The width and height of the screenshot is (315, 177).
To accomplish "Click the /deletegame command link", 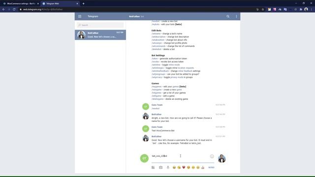I will [x=157, y=99].
